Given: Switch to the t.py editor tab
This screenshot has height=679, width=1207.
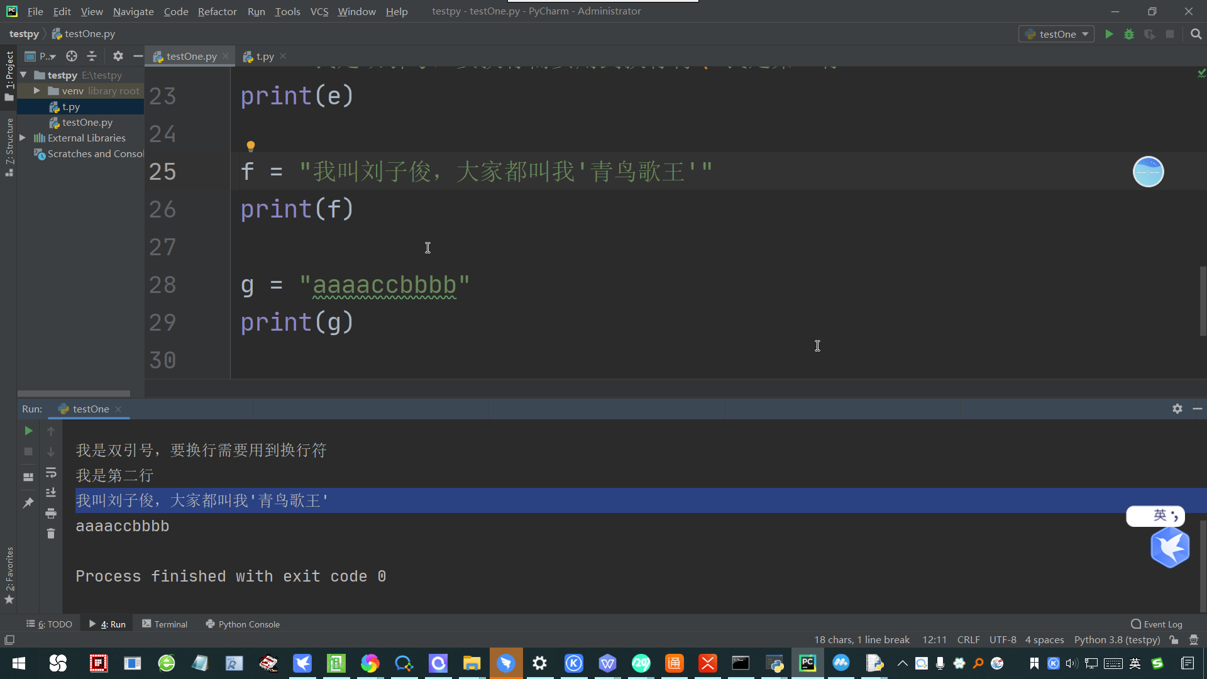Looking at the screenshot, I should (x=265, y=56).
